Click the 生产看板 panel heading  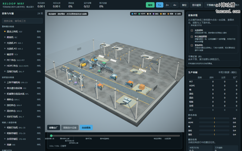[193, 72]
